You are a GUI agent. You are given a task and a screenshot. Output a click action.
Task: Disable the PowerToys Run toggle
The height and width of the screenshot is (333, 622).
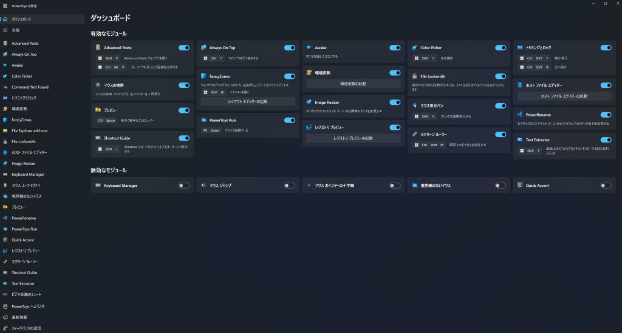(290, 120)
